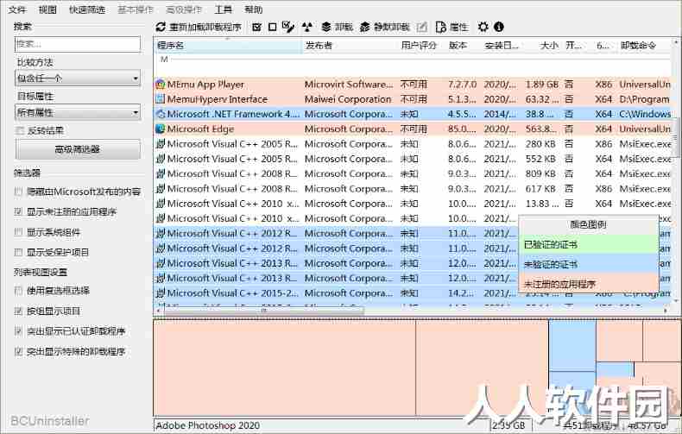
Task: Click the MemuHyperv Interface row icon
Action: (161, 99)
